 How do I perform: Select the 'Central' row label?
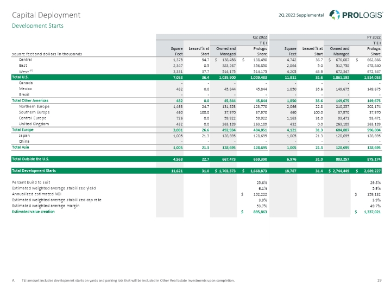click(26, 60)
